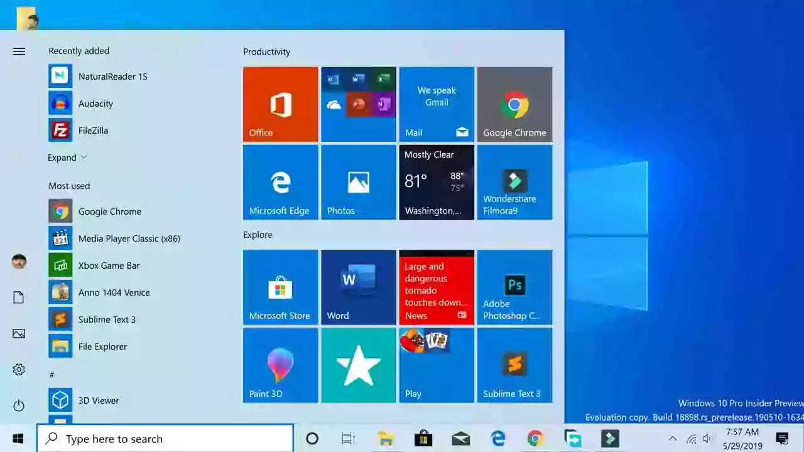Open File Explorer on taskbar
Image resolution: width=804 pixels, height=452 pixels.
click(x=386, y=439)
